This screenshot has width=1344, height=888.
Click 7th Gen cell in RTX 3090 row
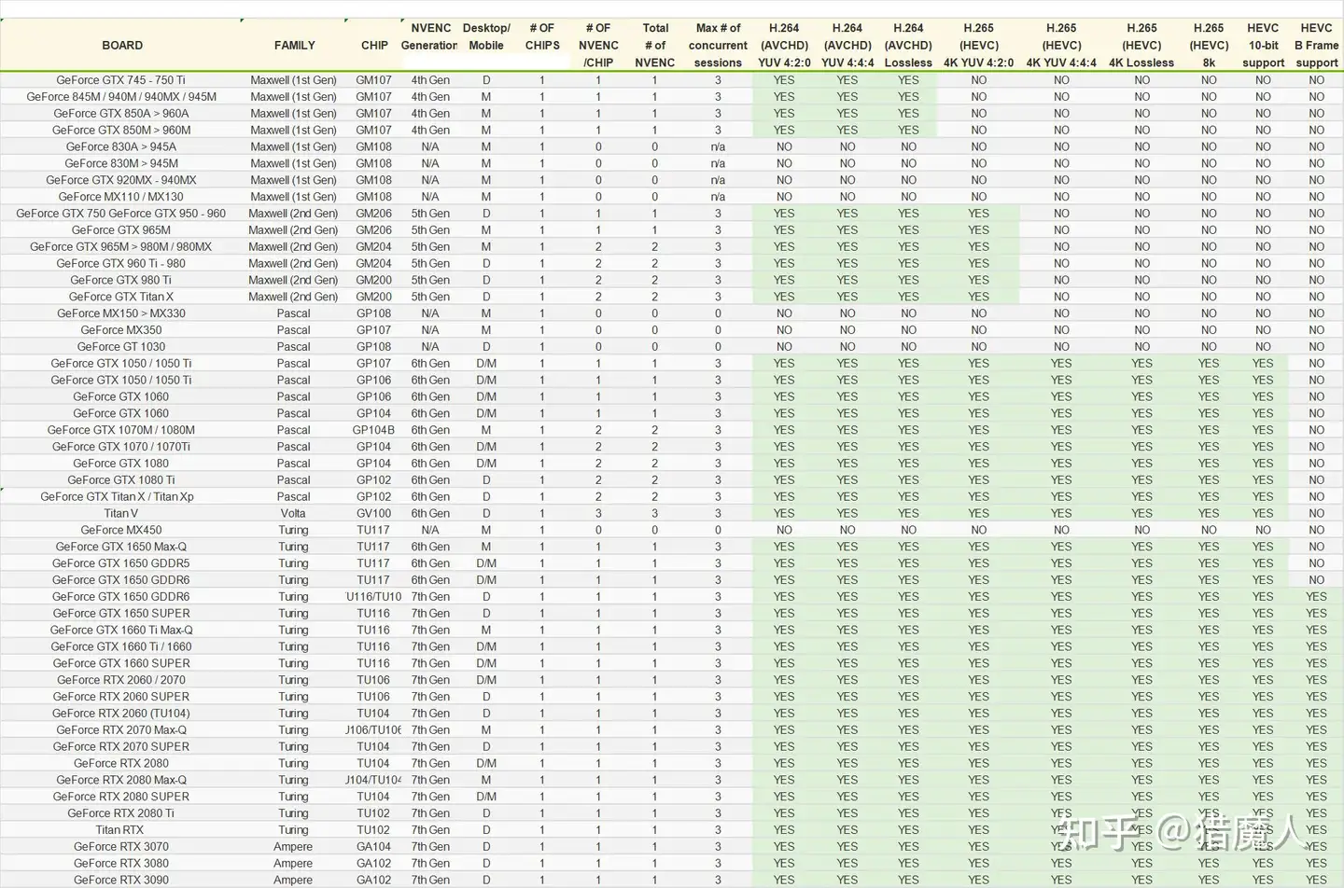coord(430,881)
